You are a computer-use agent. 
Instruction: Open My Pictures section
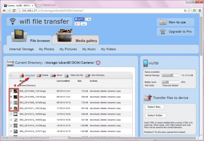(x=68, y=49)
